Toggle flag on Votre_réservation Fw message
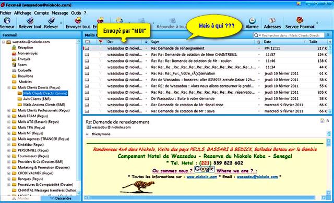Screen dimensions: 334x203 pyautogui.click(x=100, y=73)
